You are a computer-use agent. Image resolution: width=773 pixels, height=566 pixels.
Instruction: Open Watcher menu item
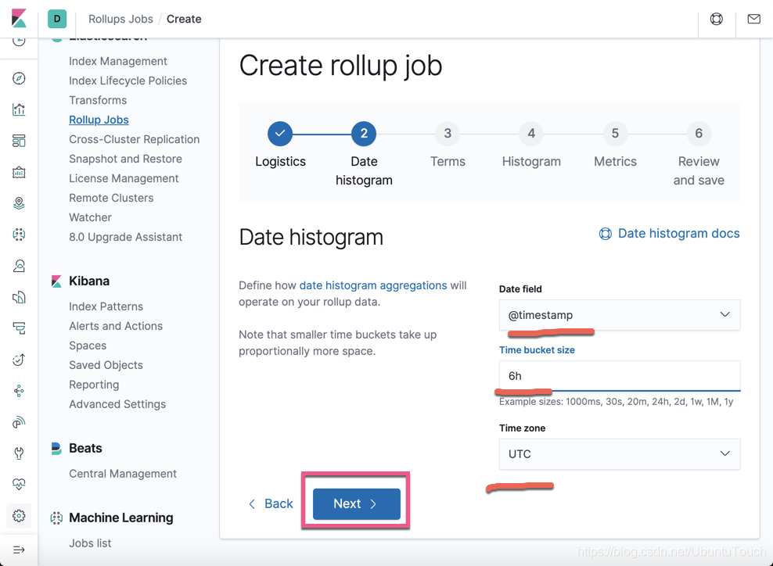pos(90,217)
